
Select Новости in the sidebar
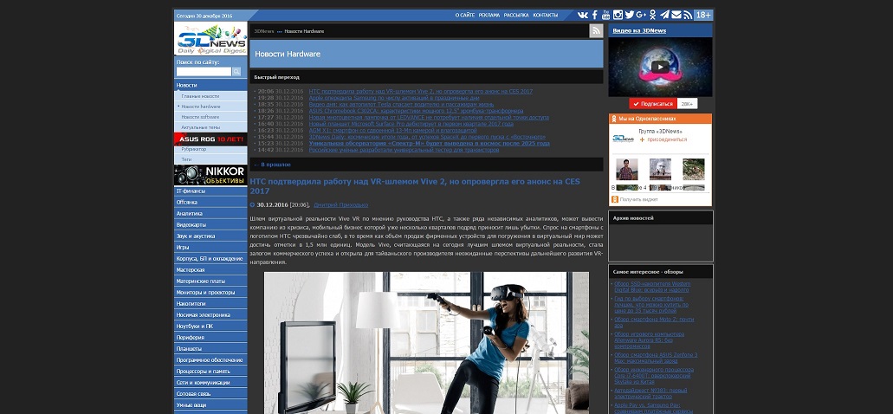click(x=210, y=85)
